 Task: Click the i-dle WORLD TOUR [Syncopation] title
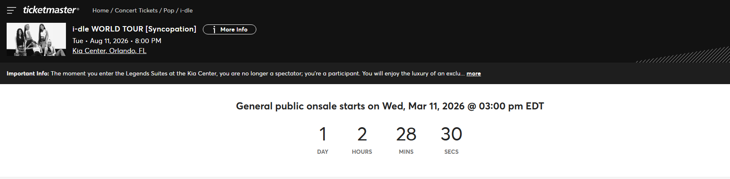[134, 29]
